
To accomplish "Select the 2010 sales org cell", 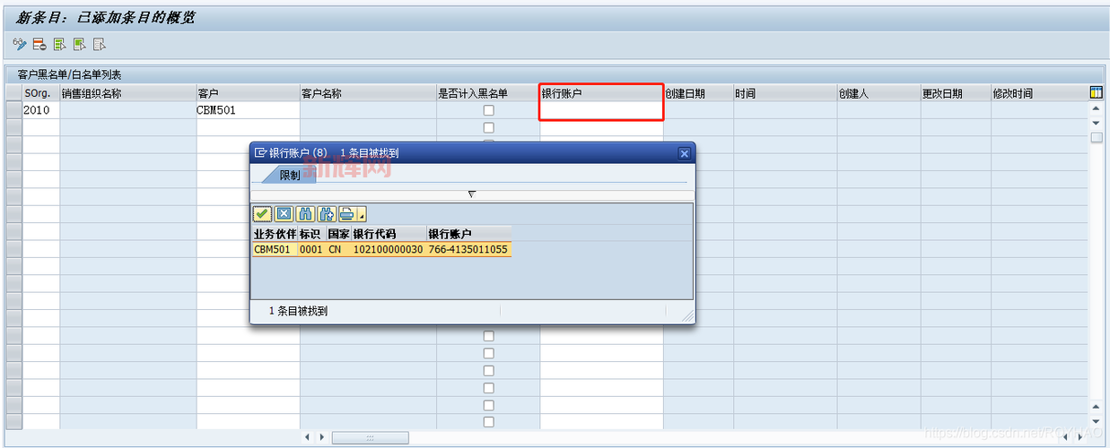I will (41, 110).
